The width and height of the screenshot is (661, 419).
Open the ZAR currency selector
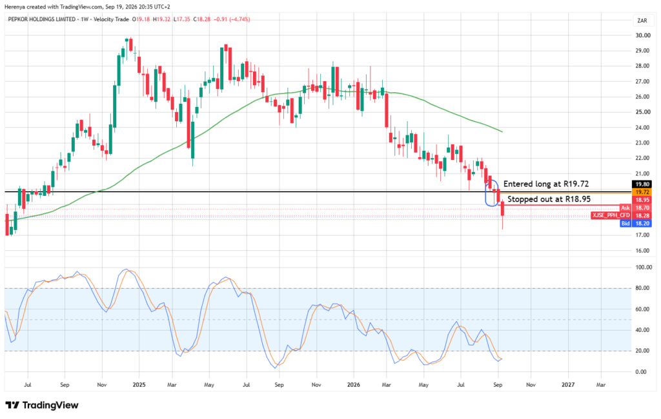click(642, 21)
